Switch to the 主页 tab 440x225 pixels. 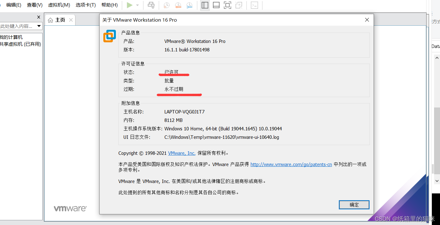tap(60, 20)
